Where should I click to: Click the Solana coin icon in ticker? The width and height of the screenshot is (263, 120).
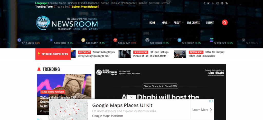211,40
